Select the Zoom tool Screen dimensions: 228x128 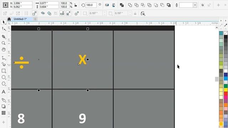[4, 43]
